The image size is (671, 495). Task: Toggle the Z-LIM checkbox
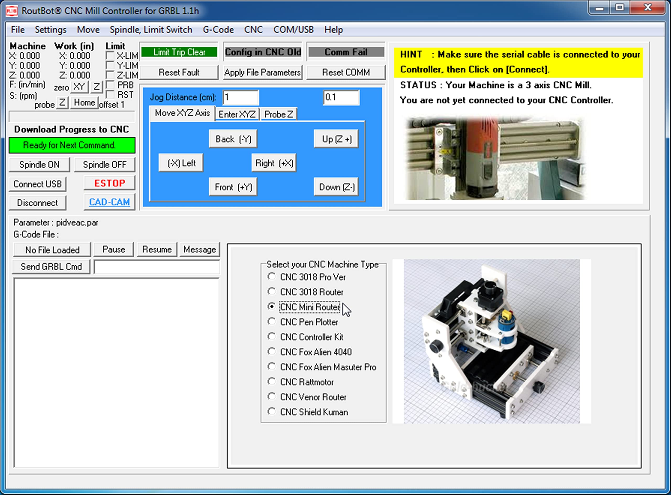110,75
